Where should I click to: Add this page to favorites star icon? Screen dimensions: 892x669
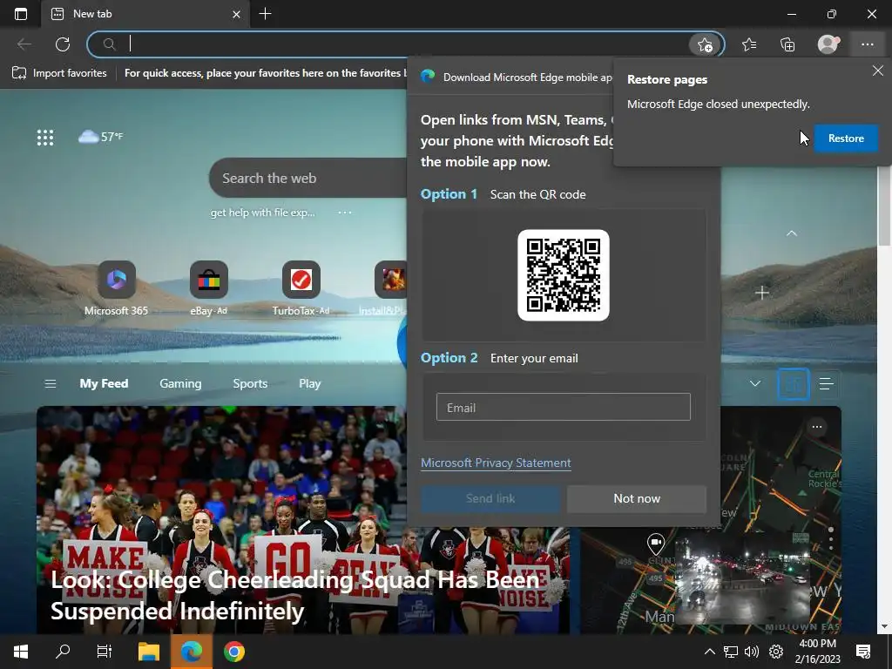coord(705,44)
